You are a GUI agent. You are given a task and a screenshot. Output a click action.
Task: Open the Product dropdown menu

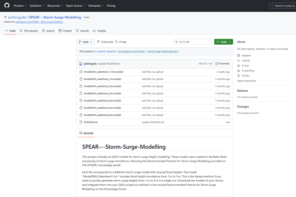20,6
